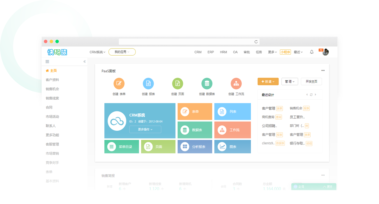The height and width of the screenshot is (204, 379).
Task: Expand the CRM系统 dropdown in header
Action: pos(98,52)
